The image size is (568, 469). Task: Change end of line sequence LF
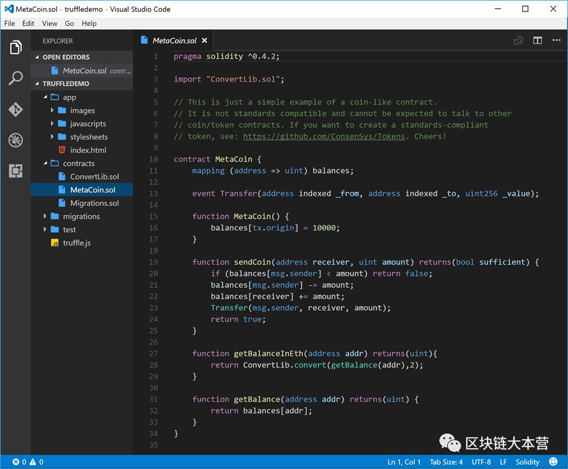[503, 462]
